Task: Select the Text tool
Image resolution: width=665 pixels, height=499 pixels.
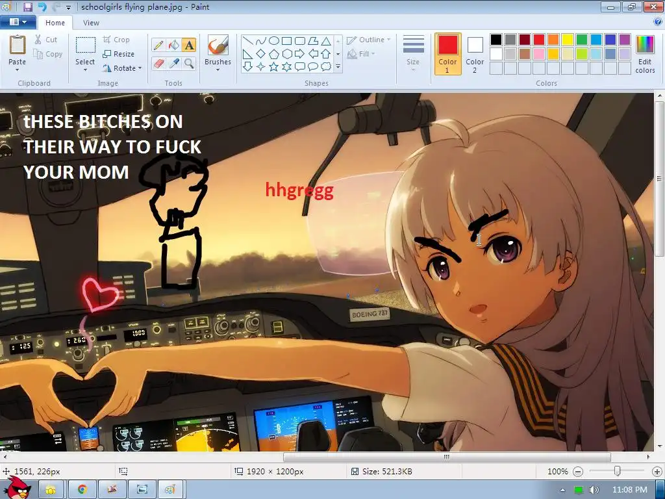Action: 189,45
